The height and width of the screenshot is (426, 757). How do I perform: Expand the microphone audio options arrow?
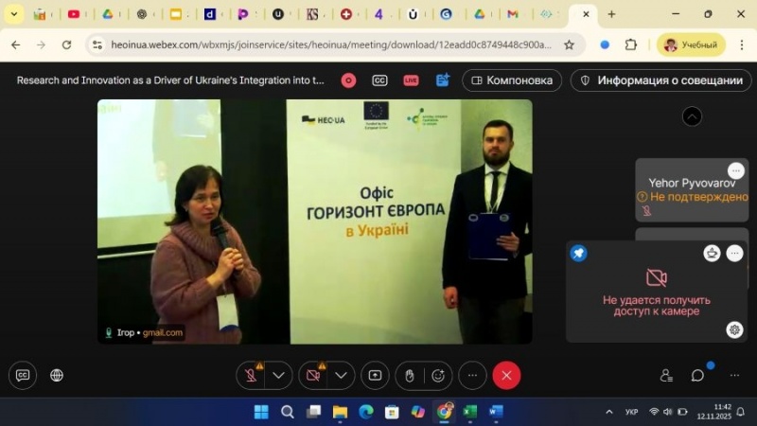(278, 375)
